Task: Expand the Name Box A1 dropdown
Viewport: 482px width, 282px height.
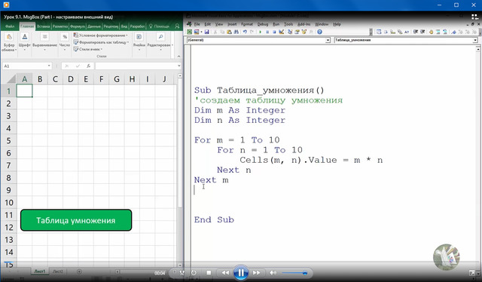Action: point(49,66)
